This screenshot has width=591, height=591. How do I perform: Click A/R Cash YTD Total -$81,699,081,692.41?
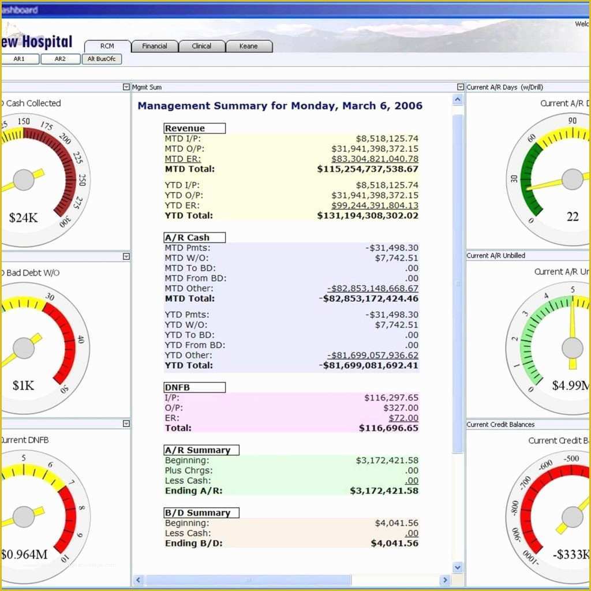[369, 365]
